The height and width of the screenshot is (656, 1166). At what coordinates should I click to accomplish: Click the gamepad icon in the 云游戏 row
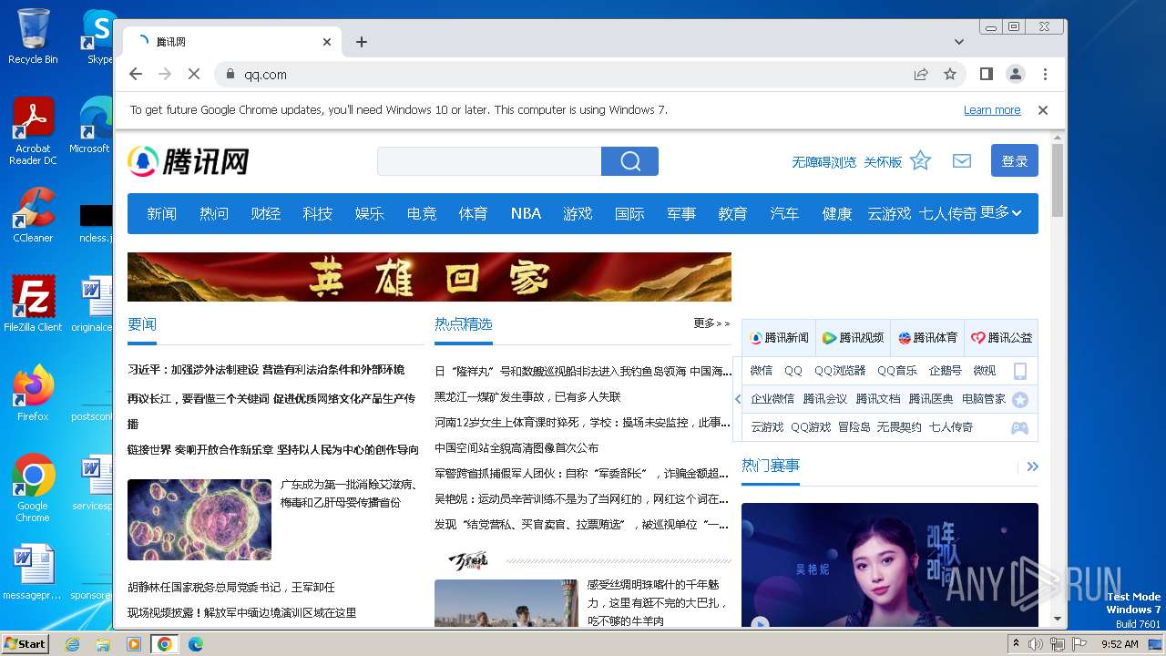[x=1020, y=427]
